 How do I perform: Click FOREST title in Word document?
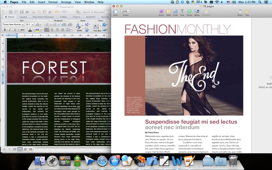coord(55,67)
